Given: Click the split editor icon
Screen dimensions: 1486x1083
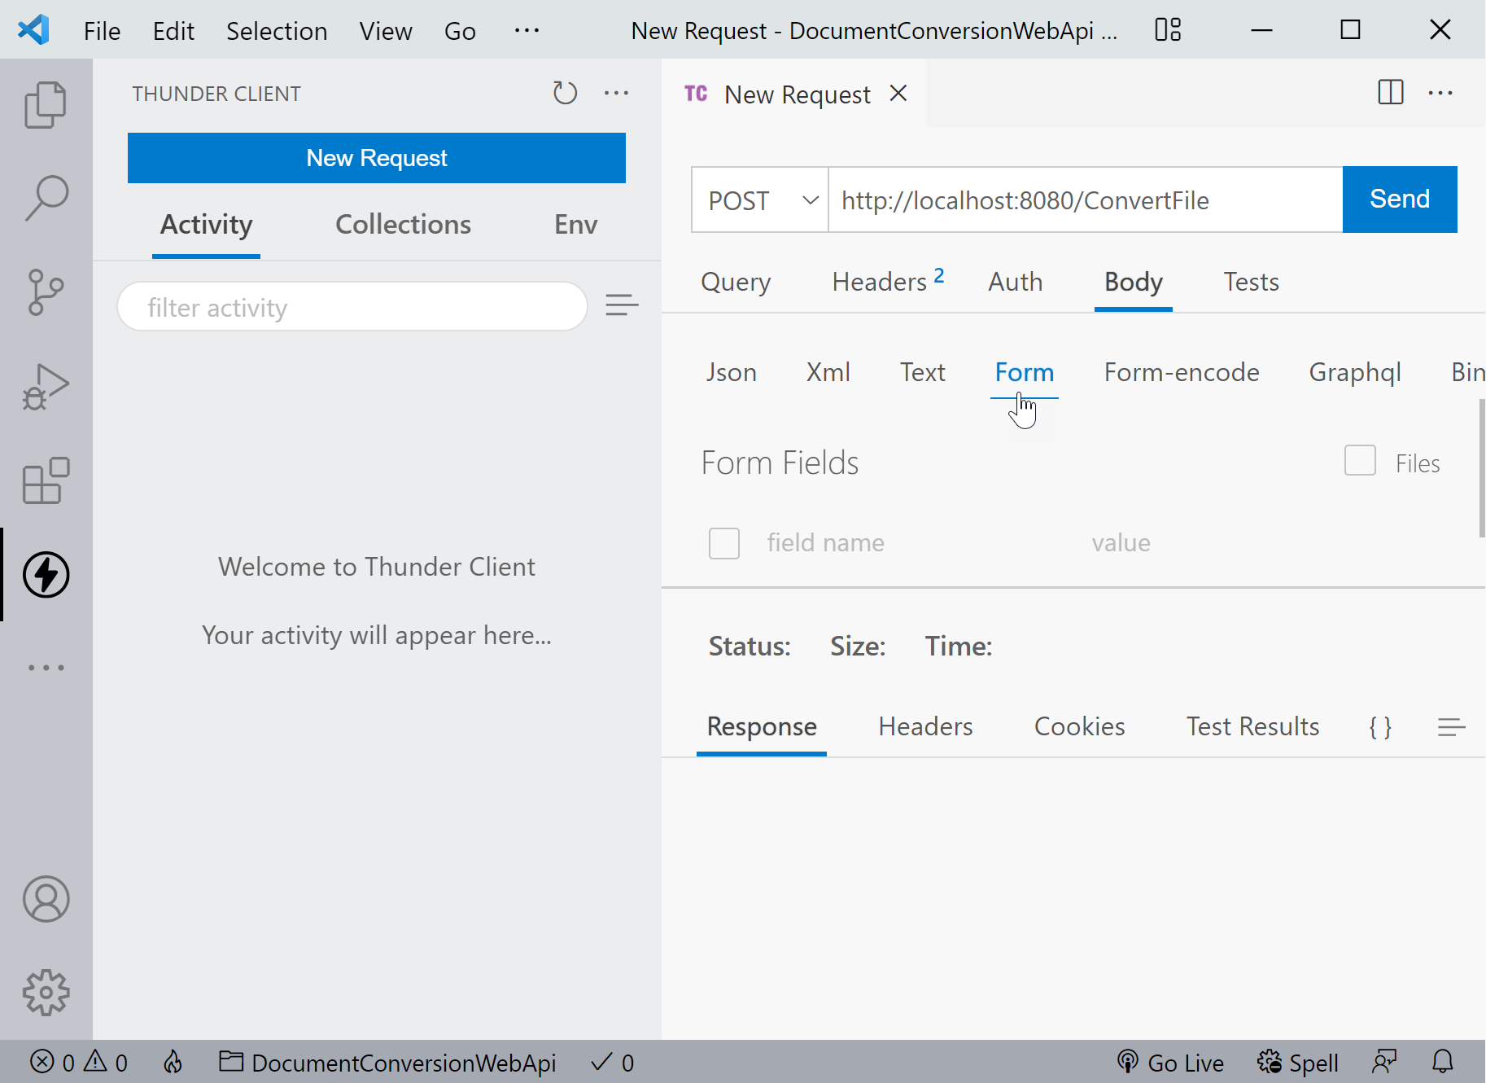Looking at the screenshot, I should tap(1390, 93).
